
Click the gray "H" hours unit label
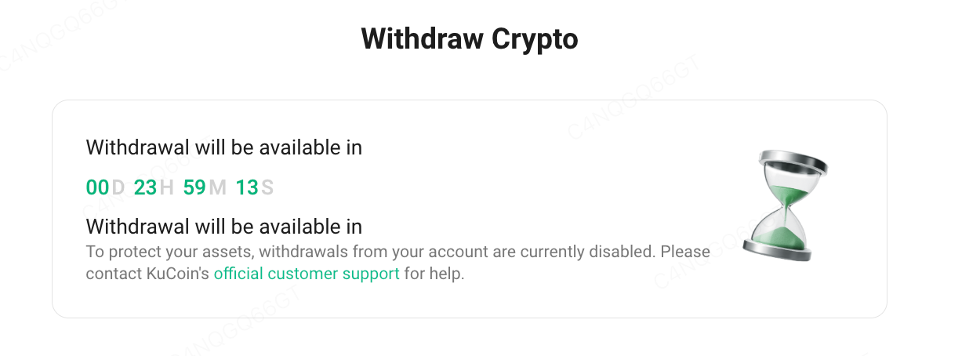[166, 187]
